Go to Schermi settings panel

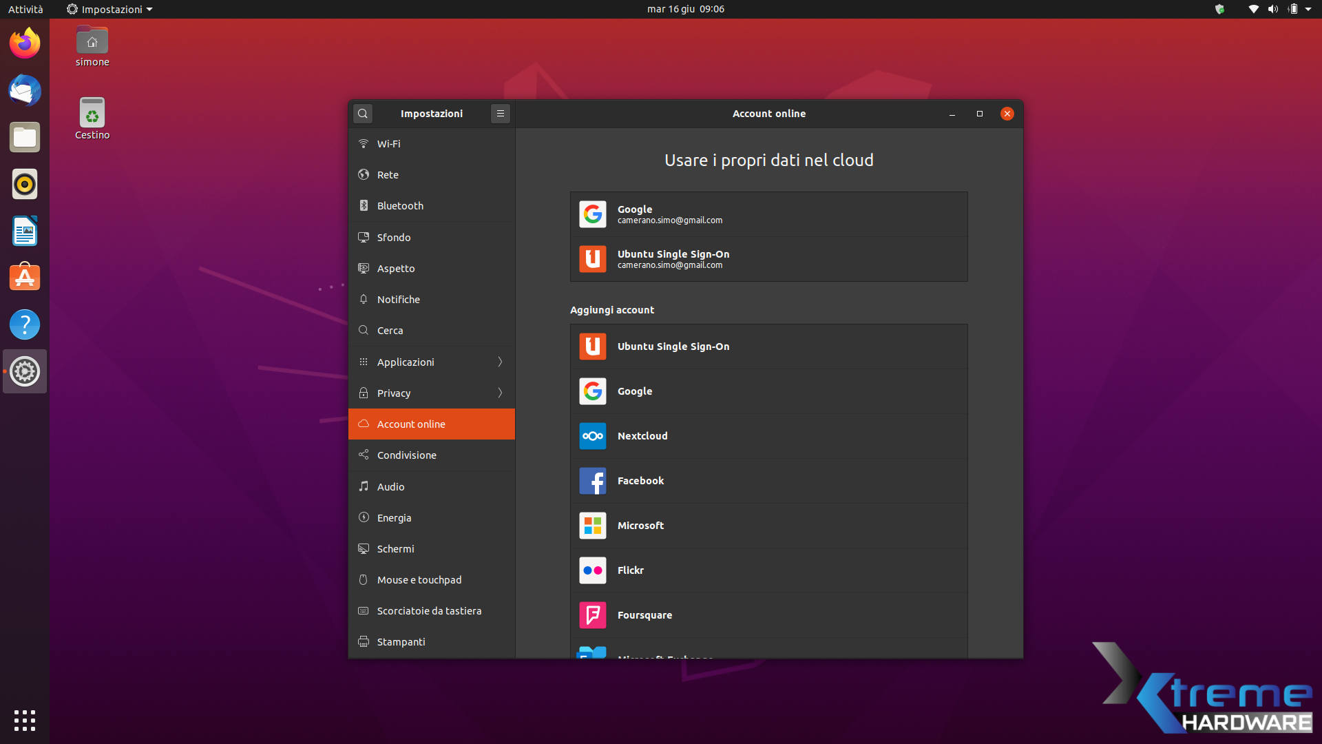[432, 549]
